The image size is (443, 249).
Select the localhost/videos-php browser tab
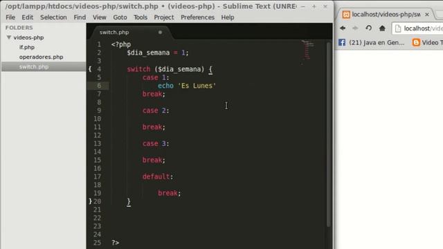point(386,15)
